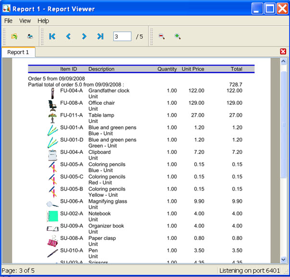Screen dimensions: 290x277
Task: Click the Quantity column header
Action: (167, 69)
